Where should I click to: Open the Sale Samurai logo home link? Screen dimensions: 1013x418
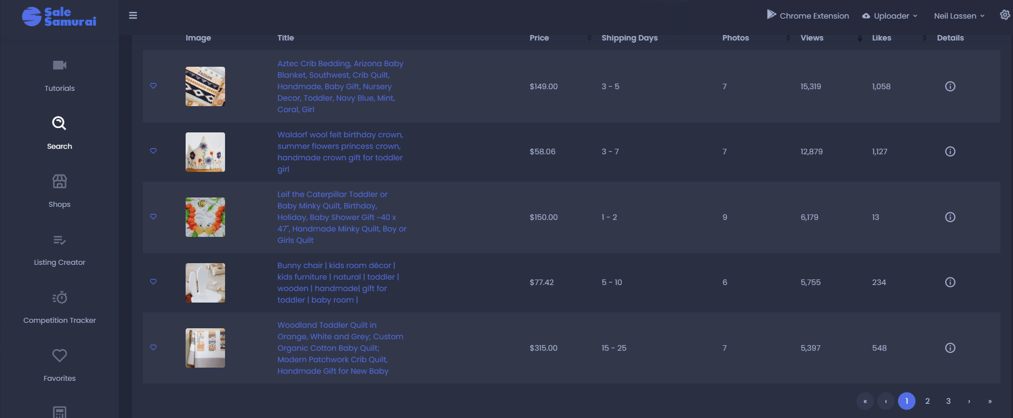click(x=59, y=16)
